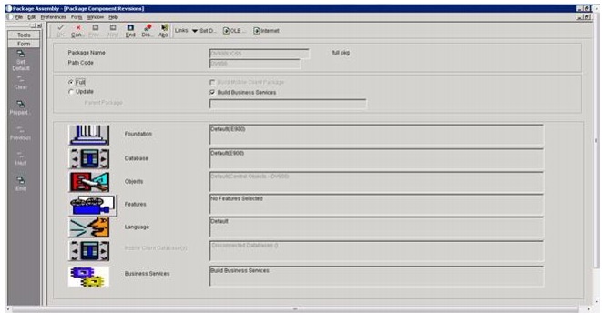Screen dimensions: 602x333
Task: Click the Objects Default(Central Objects) text box
Action: click(376, 182)
